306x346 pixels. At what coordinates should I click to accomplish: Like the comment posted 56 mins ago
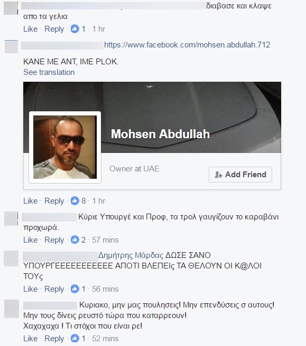pyautogui.click(x=31, y=289)
